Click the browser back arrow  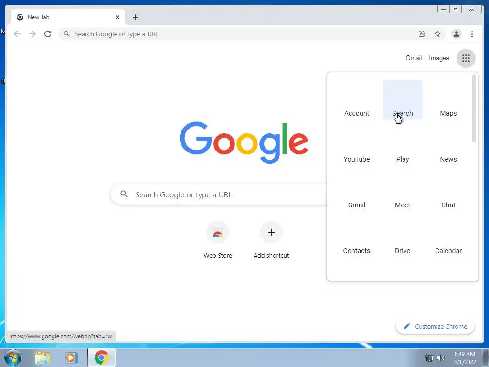pos(17,34)
